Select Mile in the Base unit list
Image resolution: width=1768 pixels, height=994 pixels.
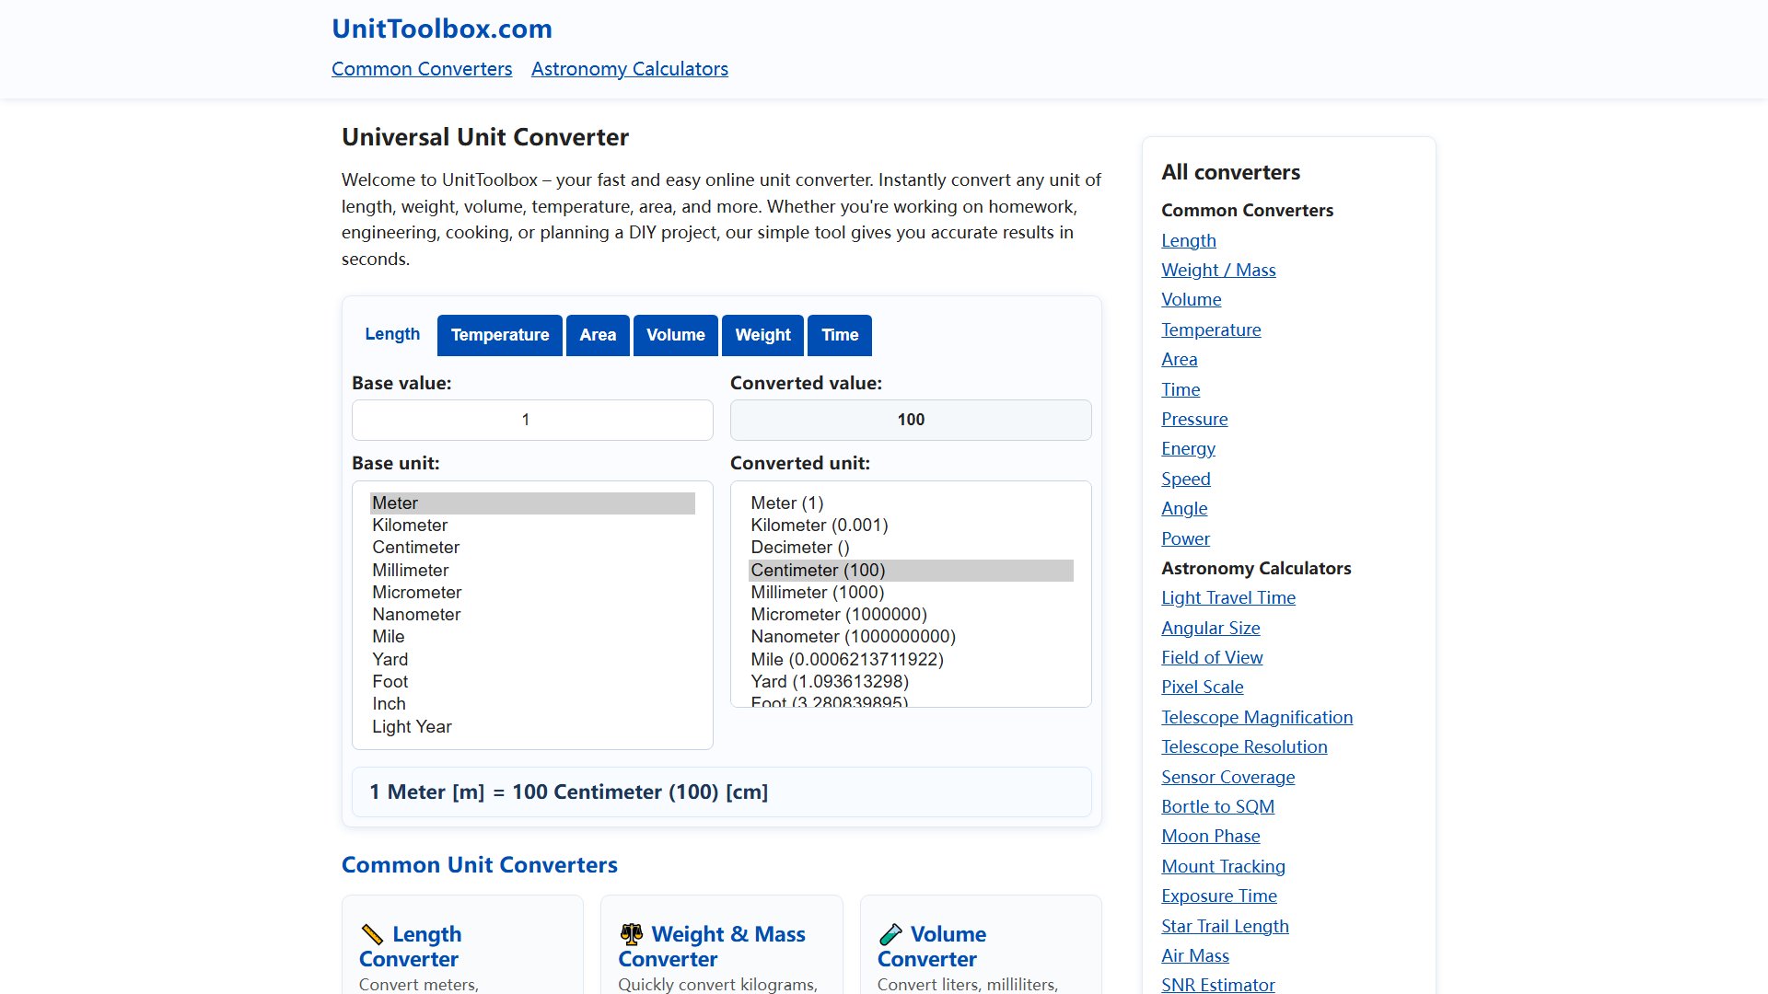pos(532,637)
